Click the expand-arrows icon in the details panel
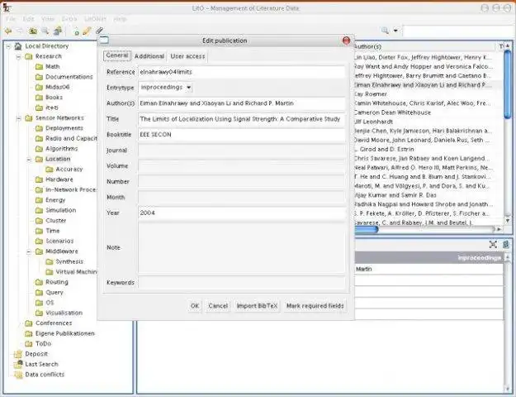The image size is (516, 397). [493, 244]
